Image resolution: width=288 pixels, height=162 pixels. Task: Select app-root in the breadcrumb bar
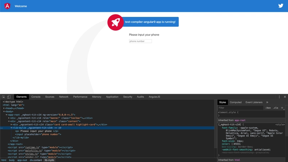point(22,160)
